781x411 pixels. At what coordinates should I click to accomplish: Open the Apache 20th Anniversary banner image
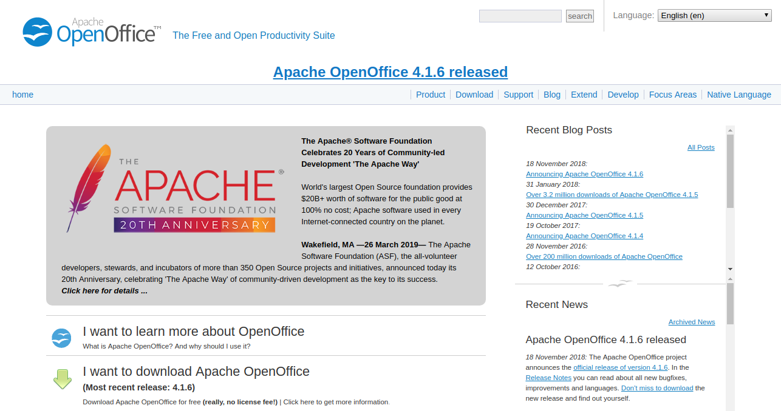[x=174, y=189]
